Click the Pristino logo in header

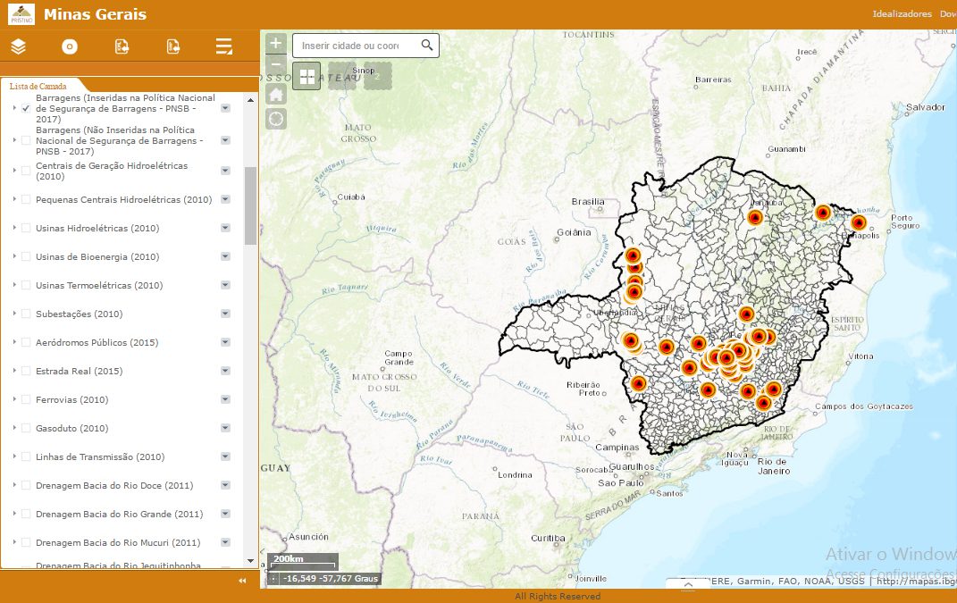[21, 14]
